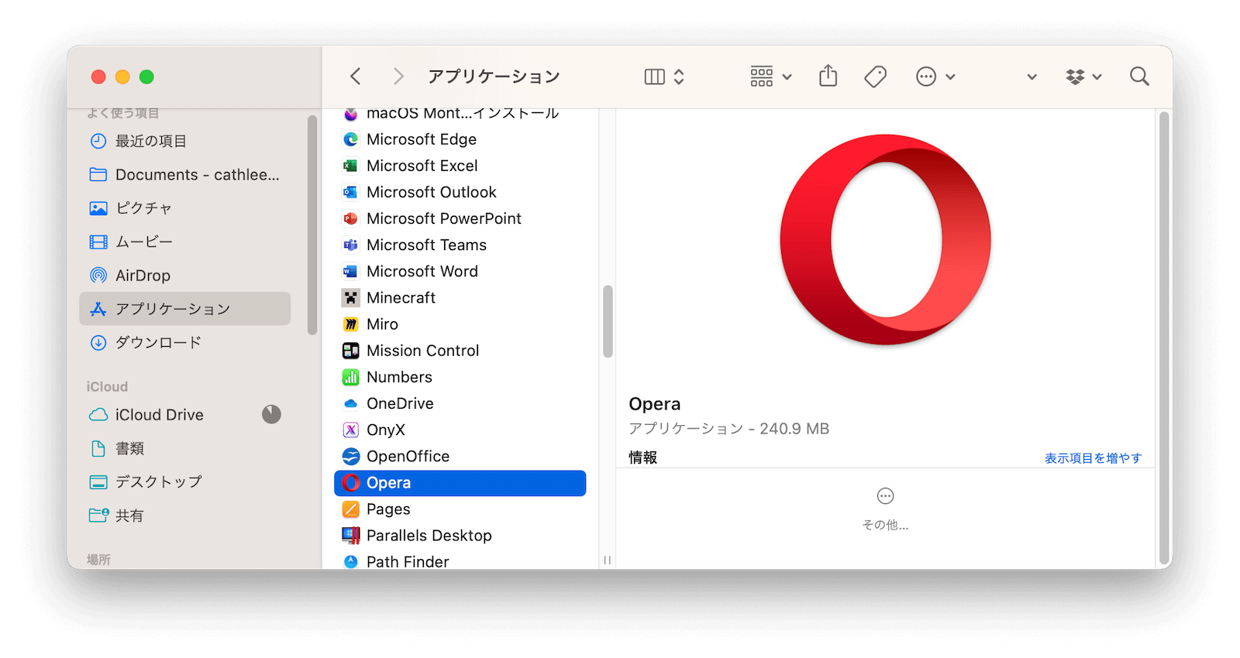Click the Opera name in preview
This screenshot has height=658, width=1240.
pyautogui.click(x=655, y=404)
